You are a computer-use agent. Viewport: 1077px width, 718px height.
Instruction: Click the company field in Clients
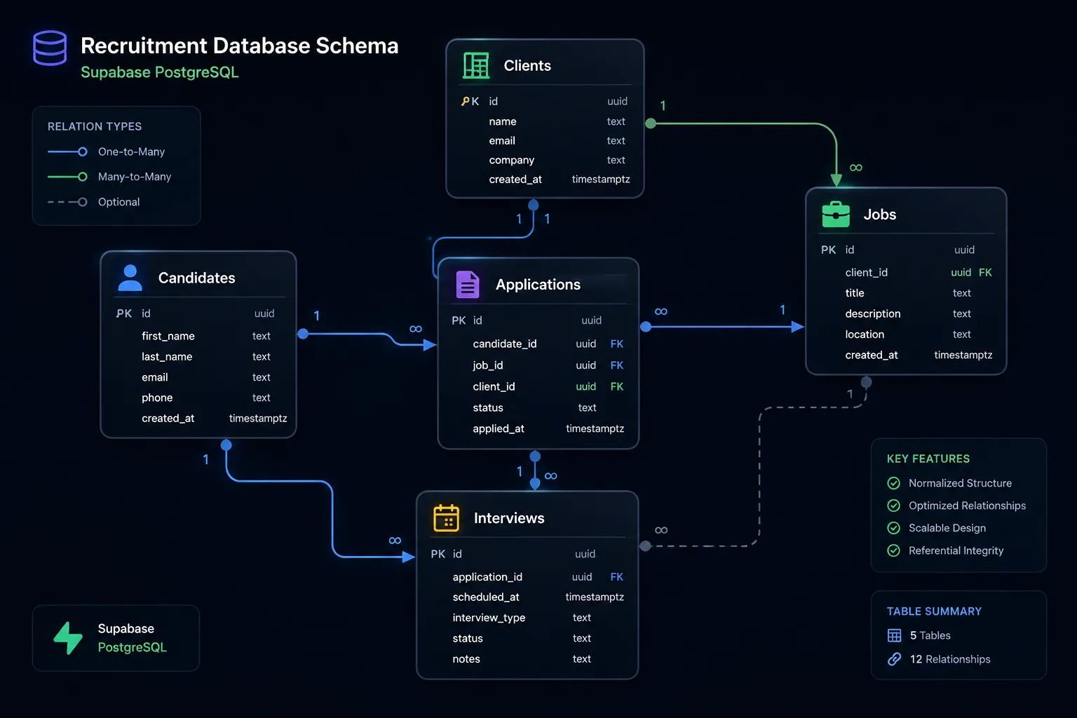click(512, 160)
